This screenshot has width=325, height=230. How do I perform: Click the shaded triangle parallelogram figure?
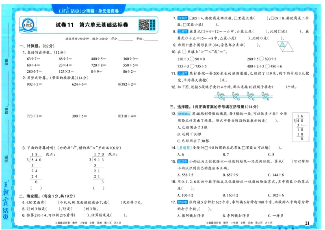click(x=285, y=46)
